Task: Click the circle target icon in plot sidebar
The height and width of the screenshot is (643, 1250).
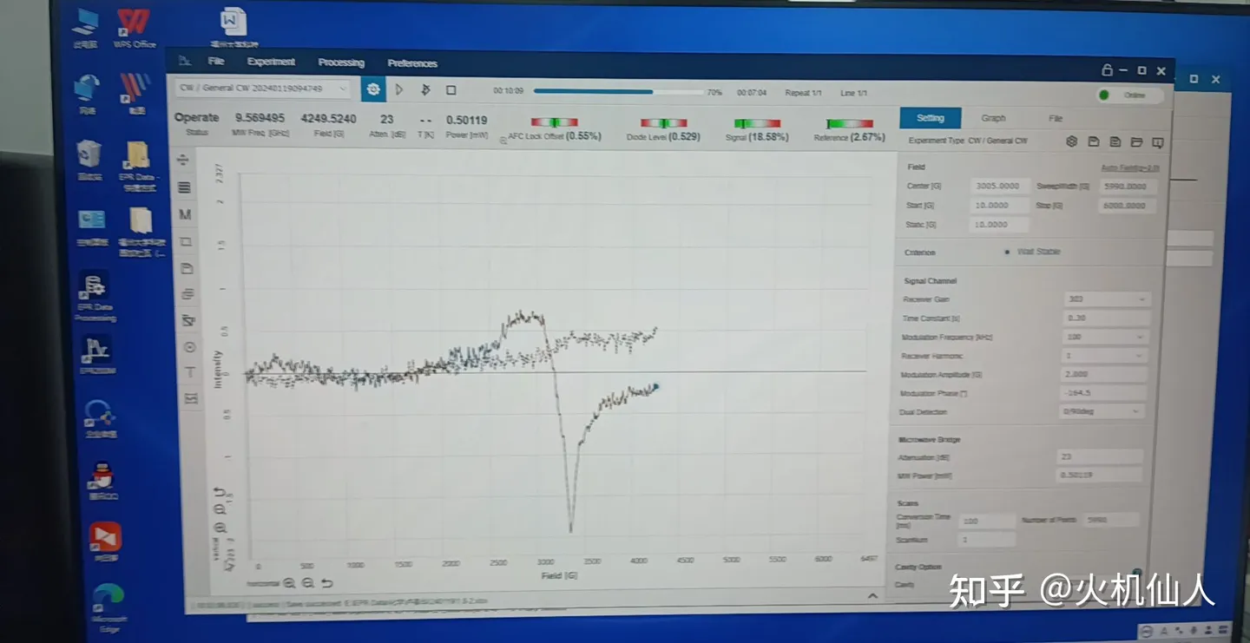Action: click(190, 347)
